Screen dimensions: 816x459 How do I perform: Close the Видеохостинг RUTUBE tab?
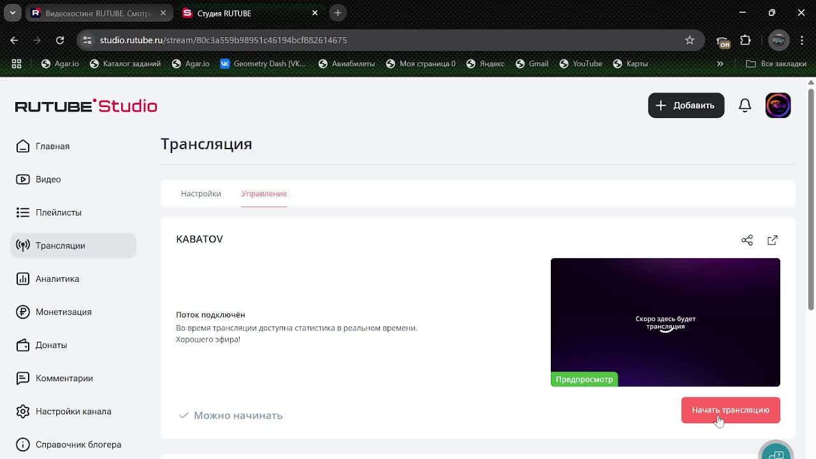163,13
